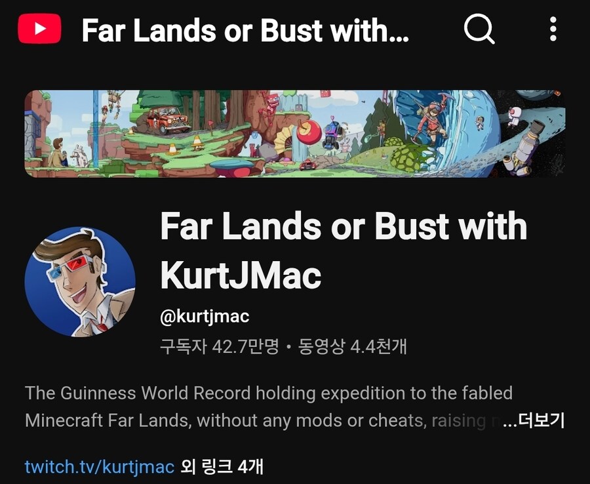Tap the YouTube logo icon
The image size is (590, 484).
tap(39, 29)
